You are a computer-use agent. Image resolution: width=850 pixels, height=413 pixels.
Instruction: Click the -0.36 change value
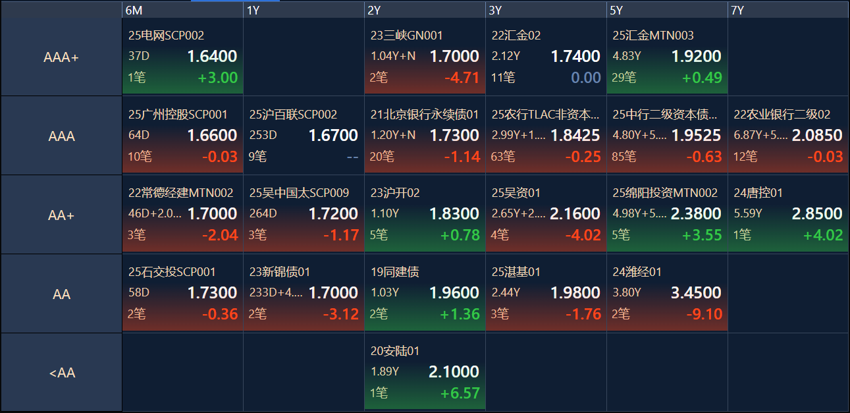click(x=219, y=315)
